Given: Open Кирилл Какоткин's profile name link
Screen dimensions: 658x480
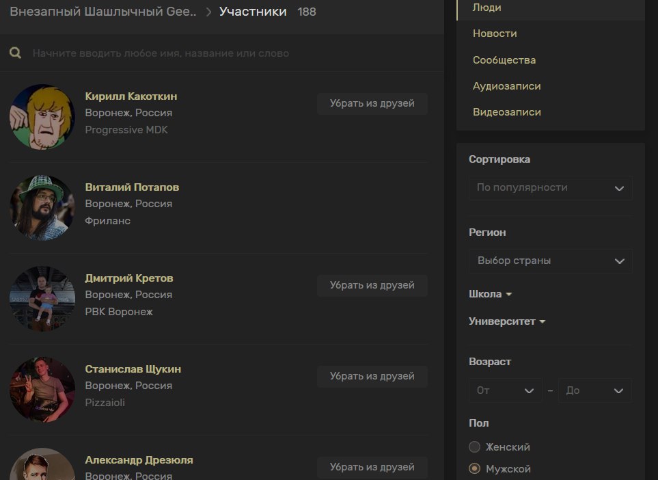Looking at the screenshot, I should click(x=131, y=96).
